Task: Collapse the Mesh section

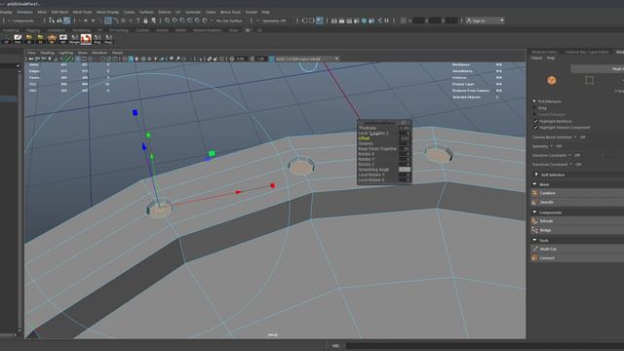Action: pyautogui.click(x=534, y=184)
